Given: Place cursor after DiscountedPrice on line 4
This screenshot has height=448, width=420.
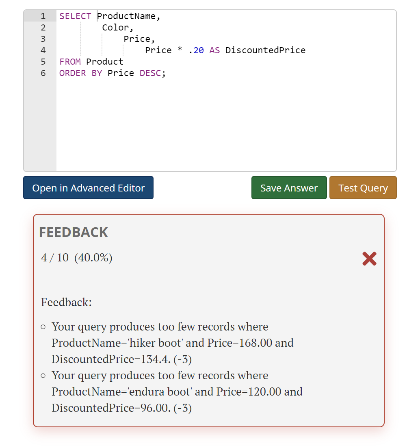Looking at the screenshot, I should pyautogui.click(x=306, y=50).
